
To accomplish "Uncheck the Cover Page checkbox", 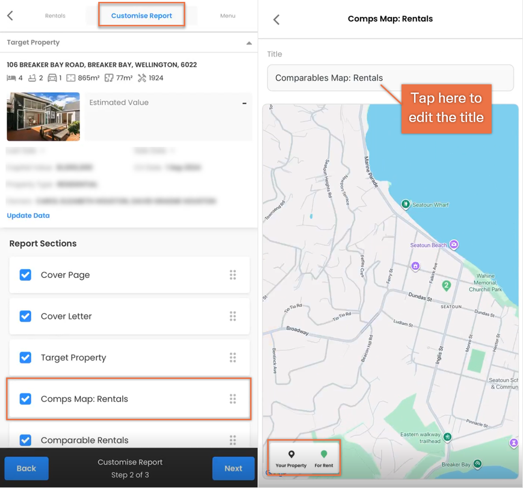I will [25, 275].
